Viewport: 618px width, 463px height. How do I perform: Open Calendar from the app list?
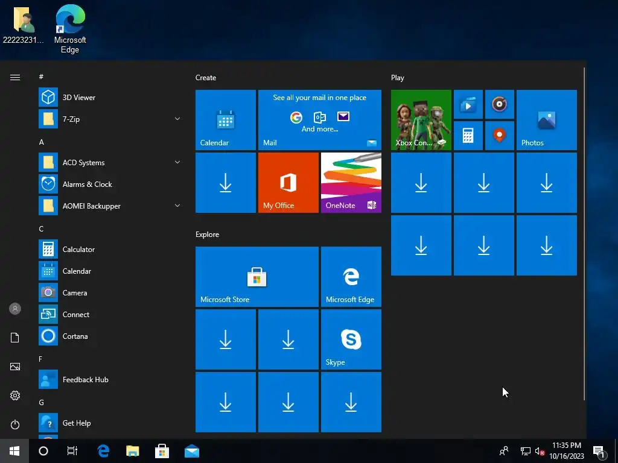pyautogui.click(x=110, y=271)
